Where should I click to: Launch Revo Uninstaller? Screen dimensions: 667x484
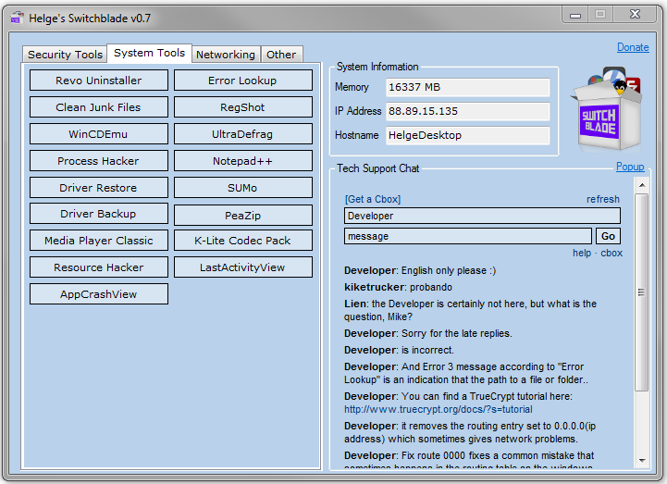99,81
